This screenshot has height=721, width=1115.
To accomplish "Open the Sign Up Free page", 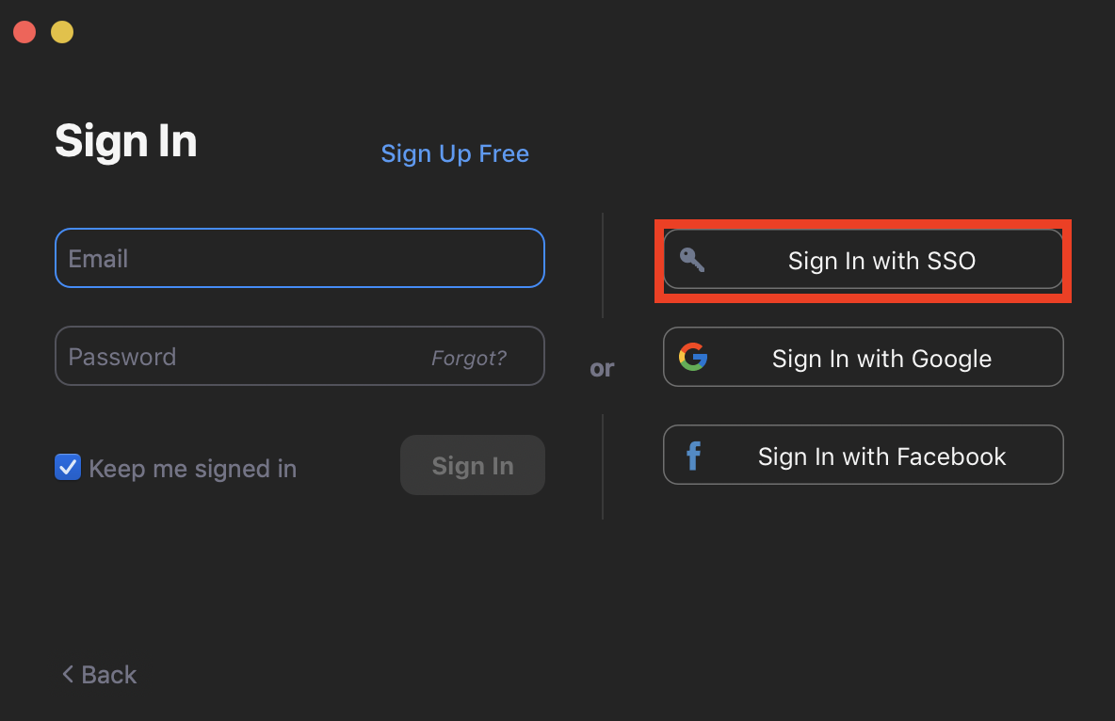I will tap(455, 153).
